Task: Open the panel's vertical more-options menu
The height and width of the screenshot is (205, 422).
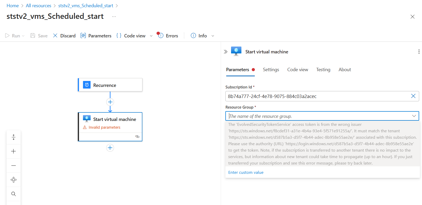Action: 419,52
